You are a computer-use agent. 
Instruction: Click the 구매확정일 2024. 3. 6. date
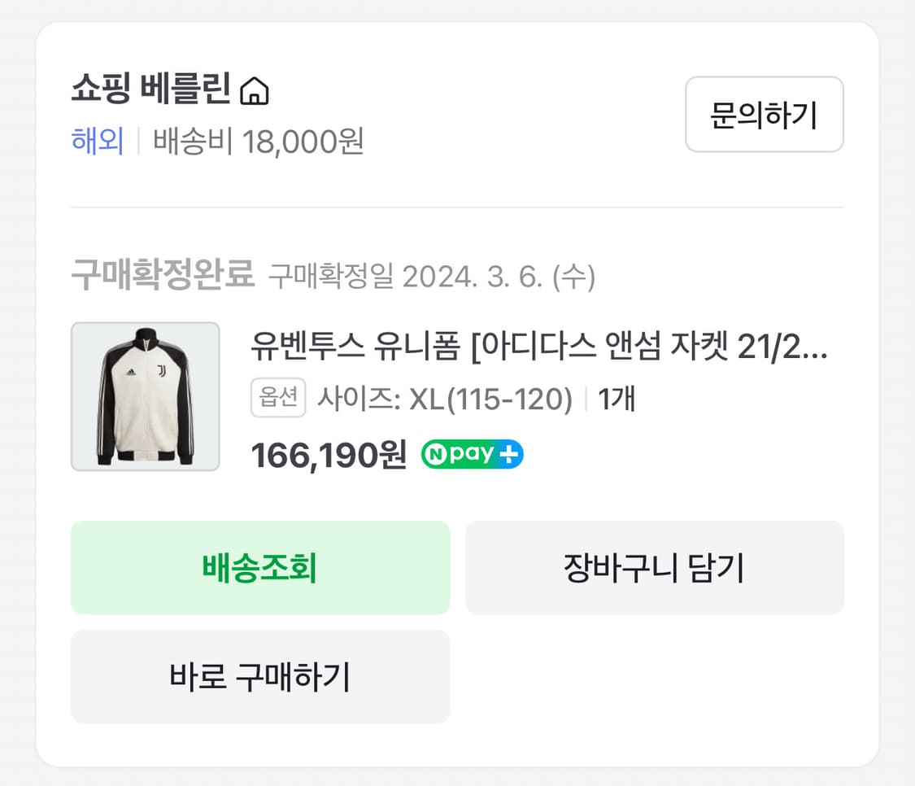pos(432,277)
